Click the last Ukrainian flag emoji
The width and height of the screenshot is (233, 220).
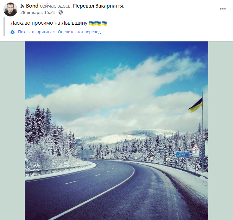(x=104, y=23)
